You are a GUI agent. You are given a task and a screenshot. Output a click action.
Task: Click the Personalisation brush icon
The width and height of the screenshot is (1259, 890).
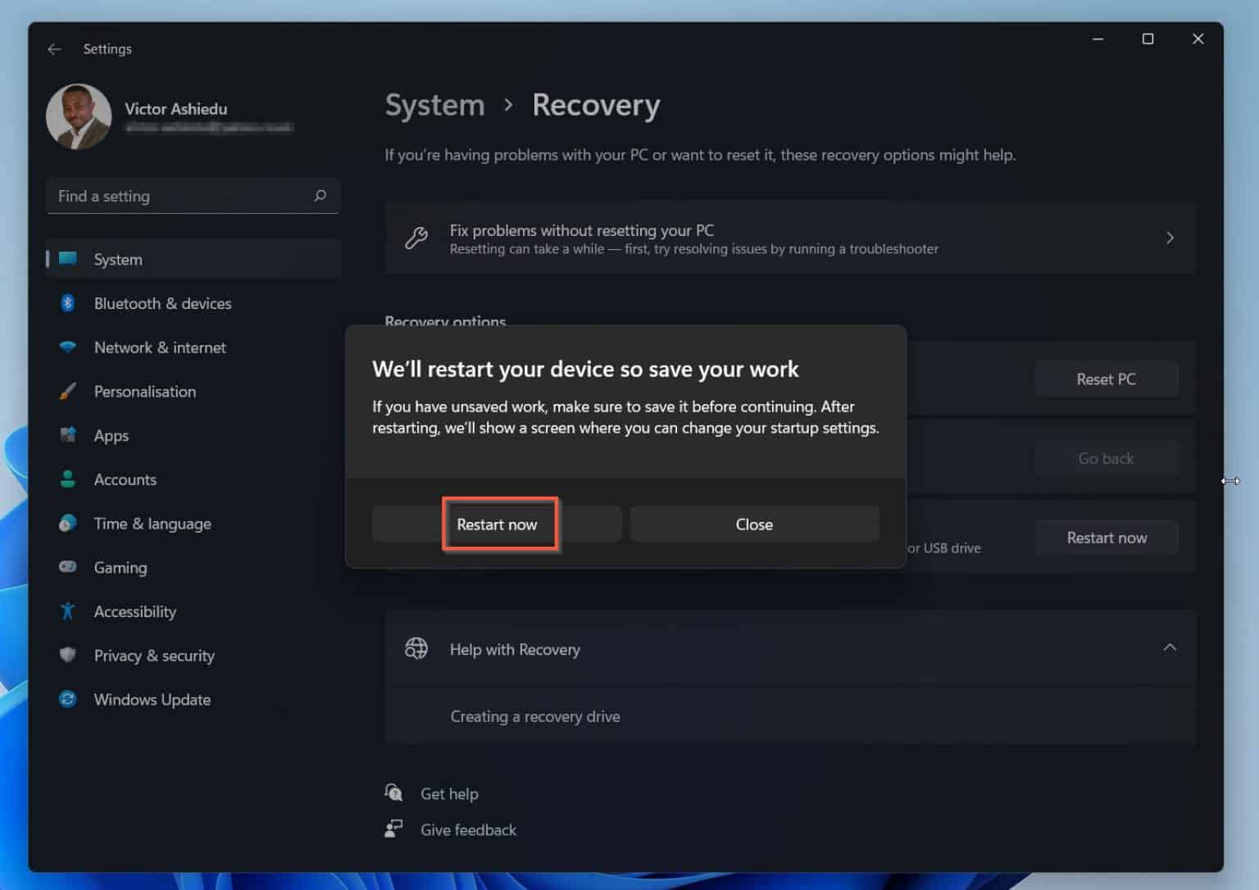tap(68, 391)
